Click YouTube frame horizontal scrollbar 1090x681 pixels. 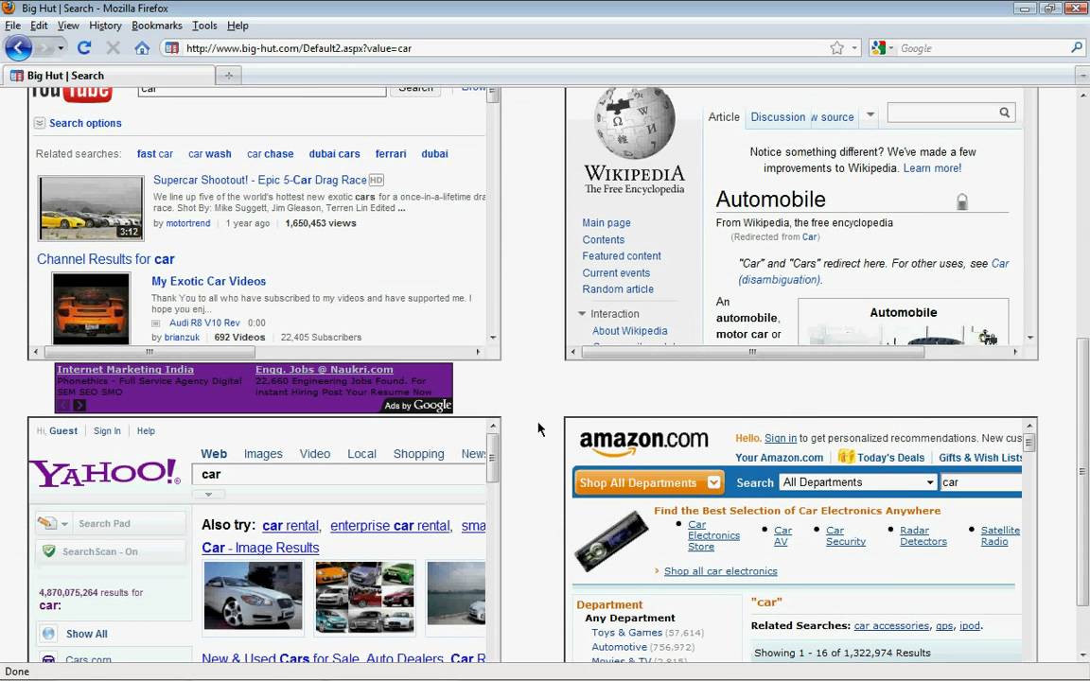(x=148, y=352)
